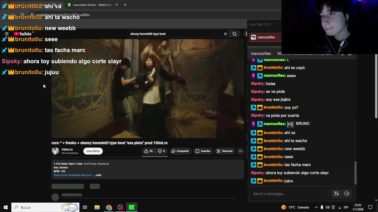This screenshot has width=378, height=212.
Task: Click marcsoflex name in 'BRUNO' message
Action: [x=275, y=124]
